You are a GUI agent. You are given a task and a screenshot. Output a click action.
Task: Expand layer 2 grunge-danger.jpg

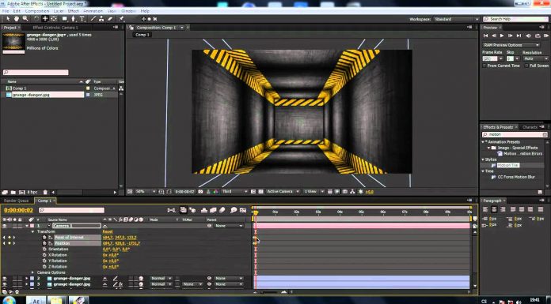27,279
